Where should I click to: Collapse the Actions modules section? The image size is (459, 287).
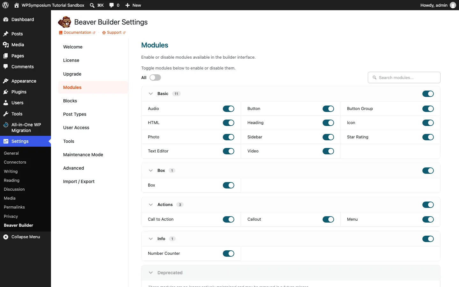coord(151,205)
